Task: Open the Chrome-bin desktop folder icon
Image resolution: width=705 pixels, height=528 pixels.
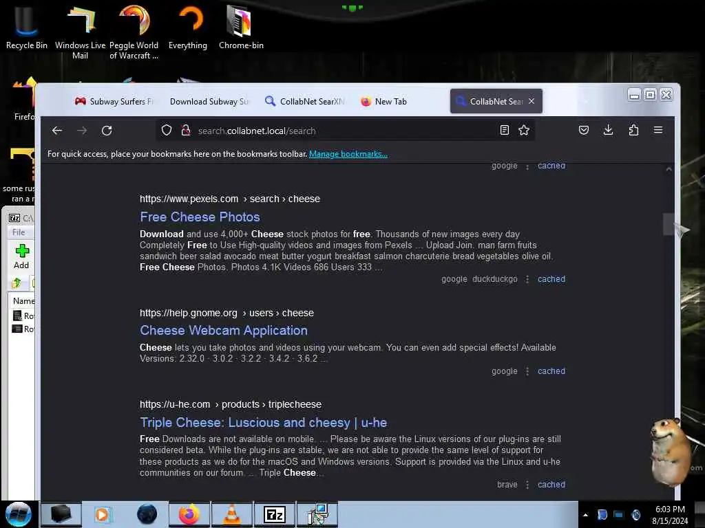Action: (x=241, y=27)
